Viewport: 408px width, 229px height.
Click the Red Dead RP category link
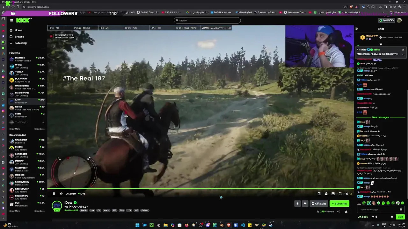coord(71,210)
